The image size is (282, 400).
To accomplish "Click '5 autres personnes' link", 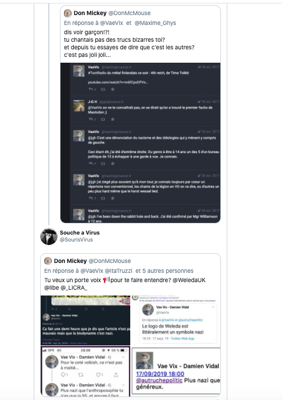I will click(x=167, y=271).
